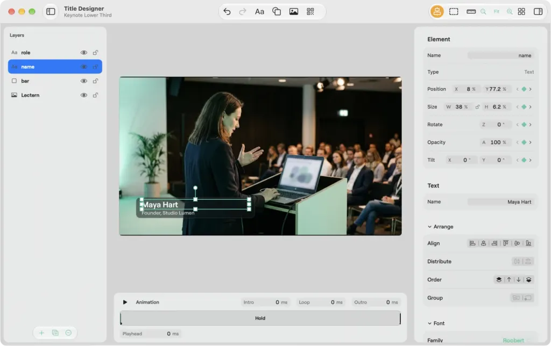
Task: Hide the role layer
Action: 83,53
